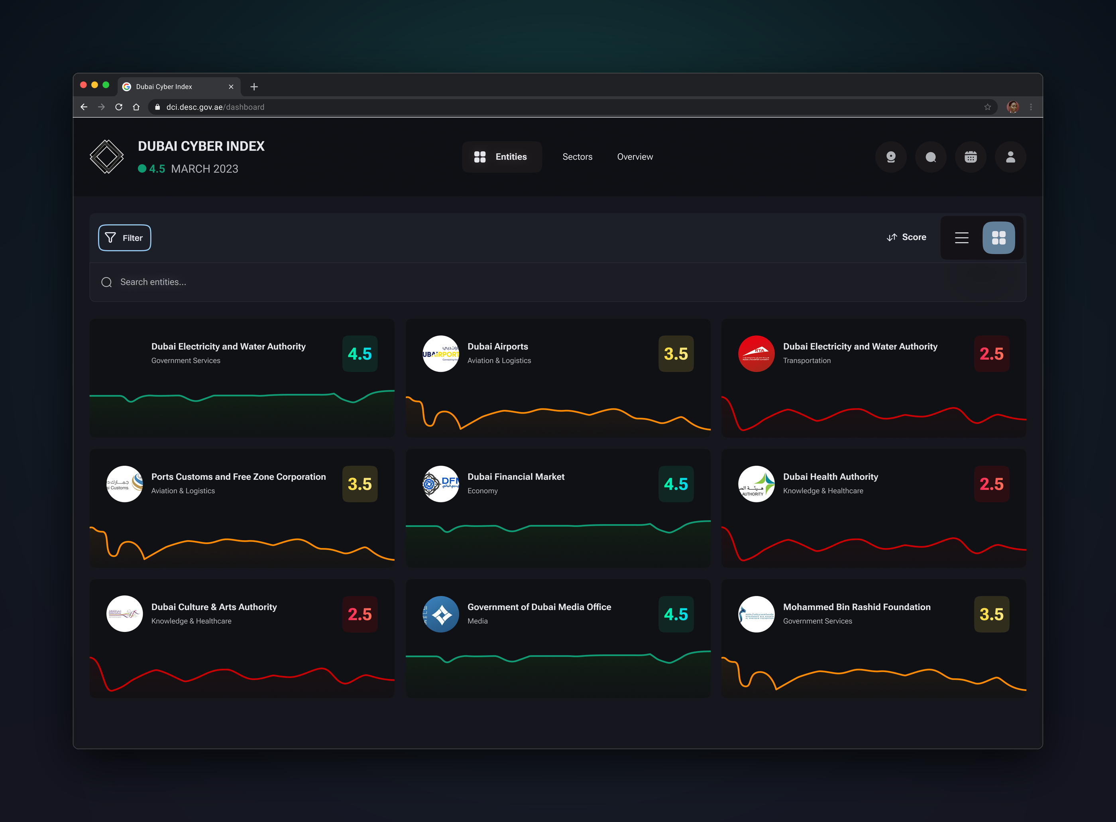Click the Dubai Culture & Arts Authority logo

(x=124, y=614)
